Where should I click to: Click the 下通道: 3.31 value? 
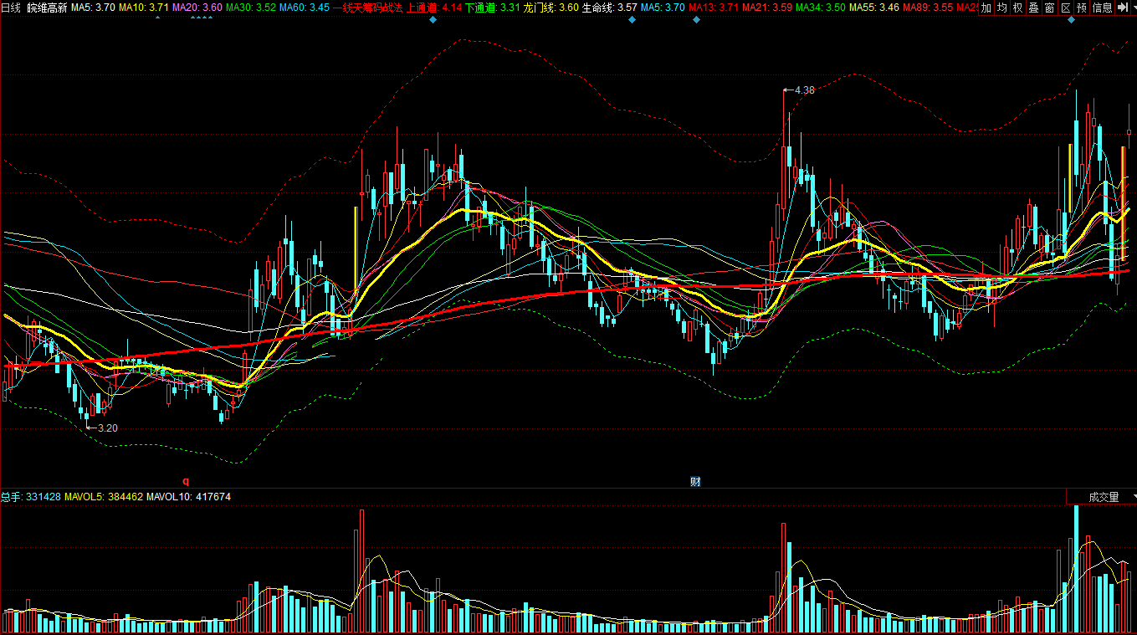[x=492, y=8]
